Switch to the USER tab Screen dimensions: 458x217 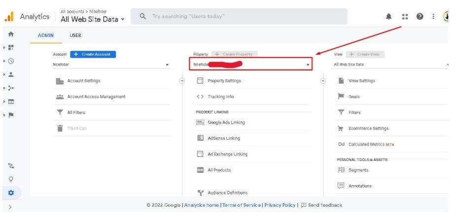tap(75, 35)
